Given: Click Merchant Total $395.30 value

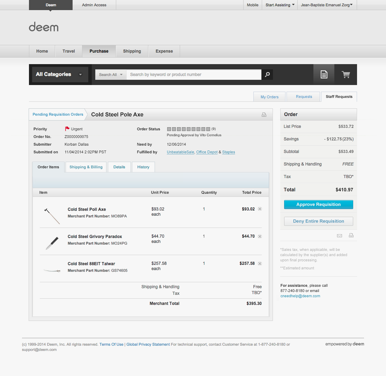Looking at the screenshot, I should [254, 304].
